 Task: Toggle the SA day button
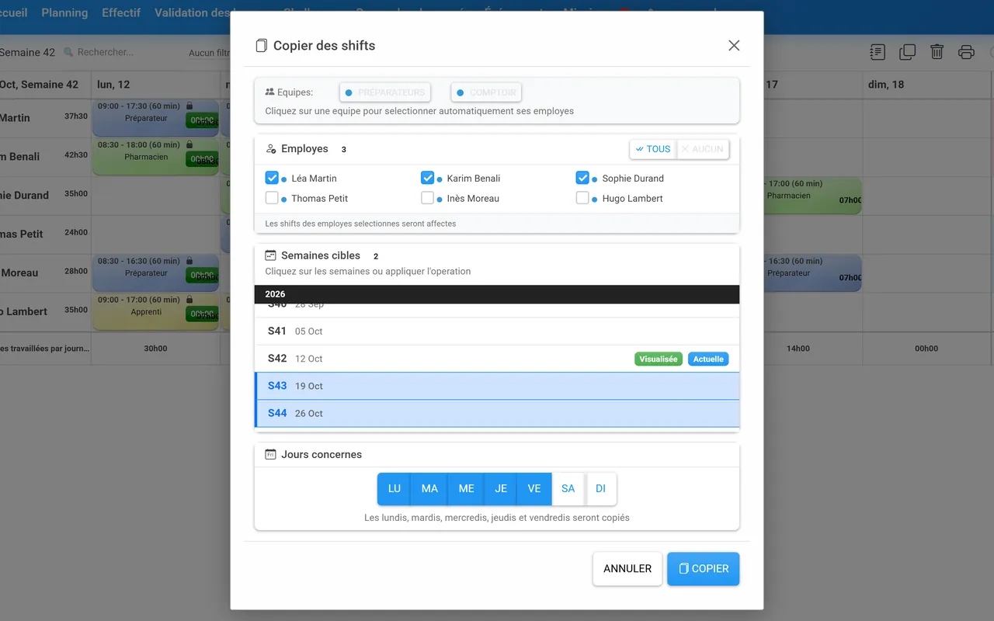[568, 488]
